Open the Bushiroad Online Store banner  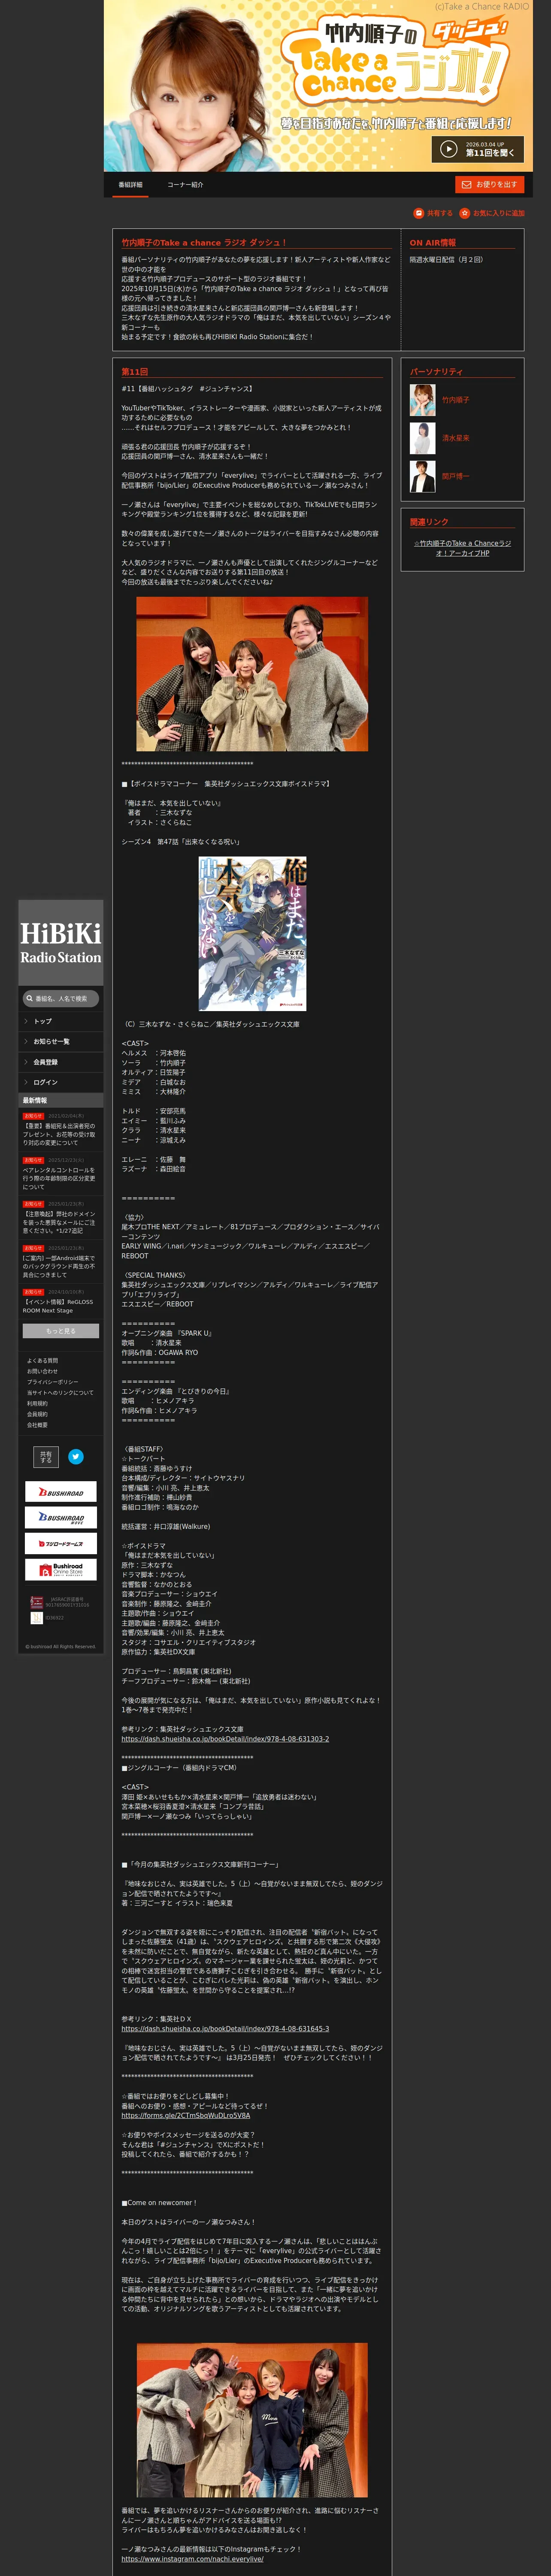(x=61, y=1570)
